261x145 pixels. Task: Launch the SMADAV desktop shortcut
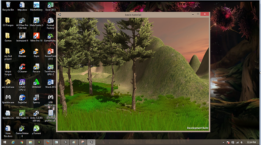pos(36,84)
